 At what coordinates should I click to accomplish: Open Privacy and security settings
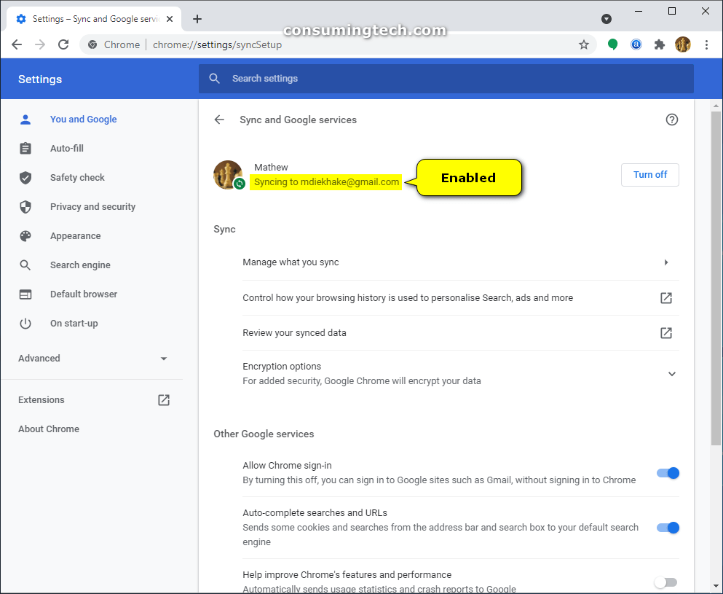pyautogui.click(x=92, y=206)
